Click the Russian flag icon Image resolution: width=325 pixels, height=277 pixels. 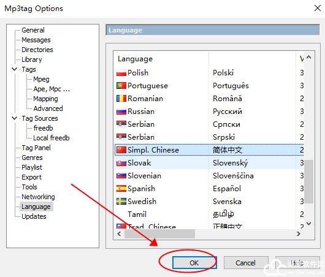121,112
